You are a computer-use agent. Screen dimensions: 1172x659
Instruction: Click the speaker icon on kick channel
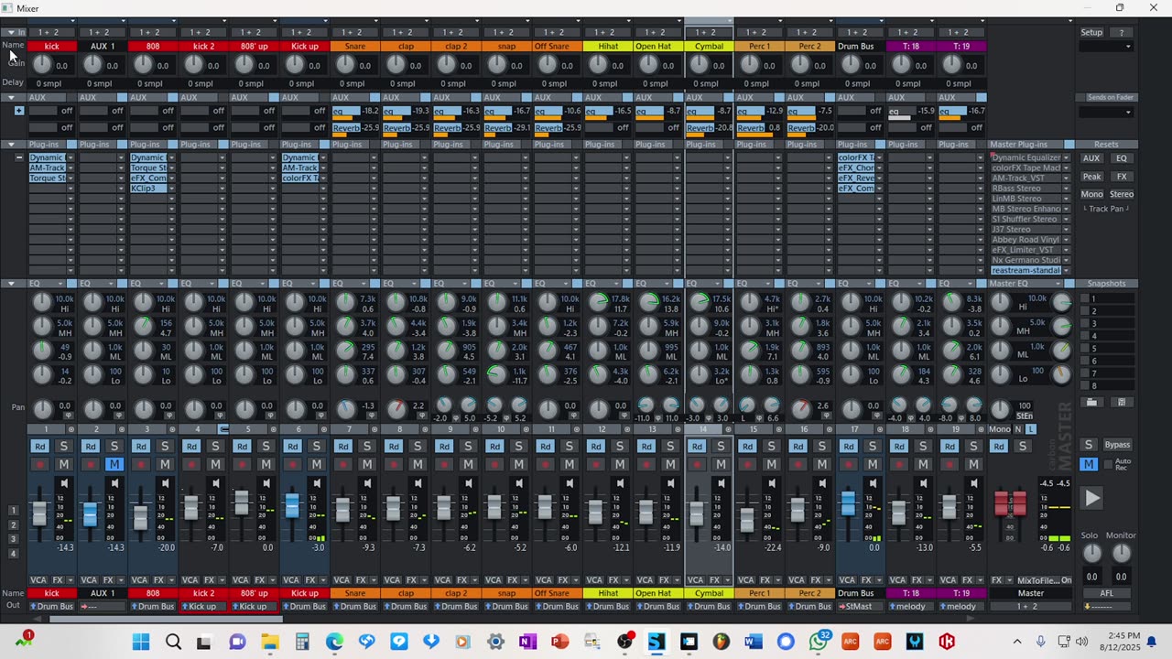64,483
